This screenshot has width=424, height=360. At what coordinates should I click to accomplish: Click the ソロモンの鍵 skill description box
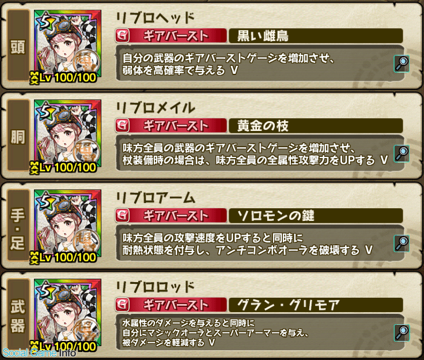[x=260, y=243]
